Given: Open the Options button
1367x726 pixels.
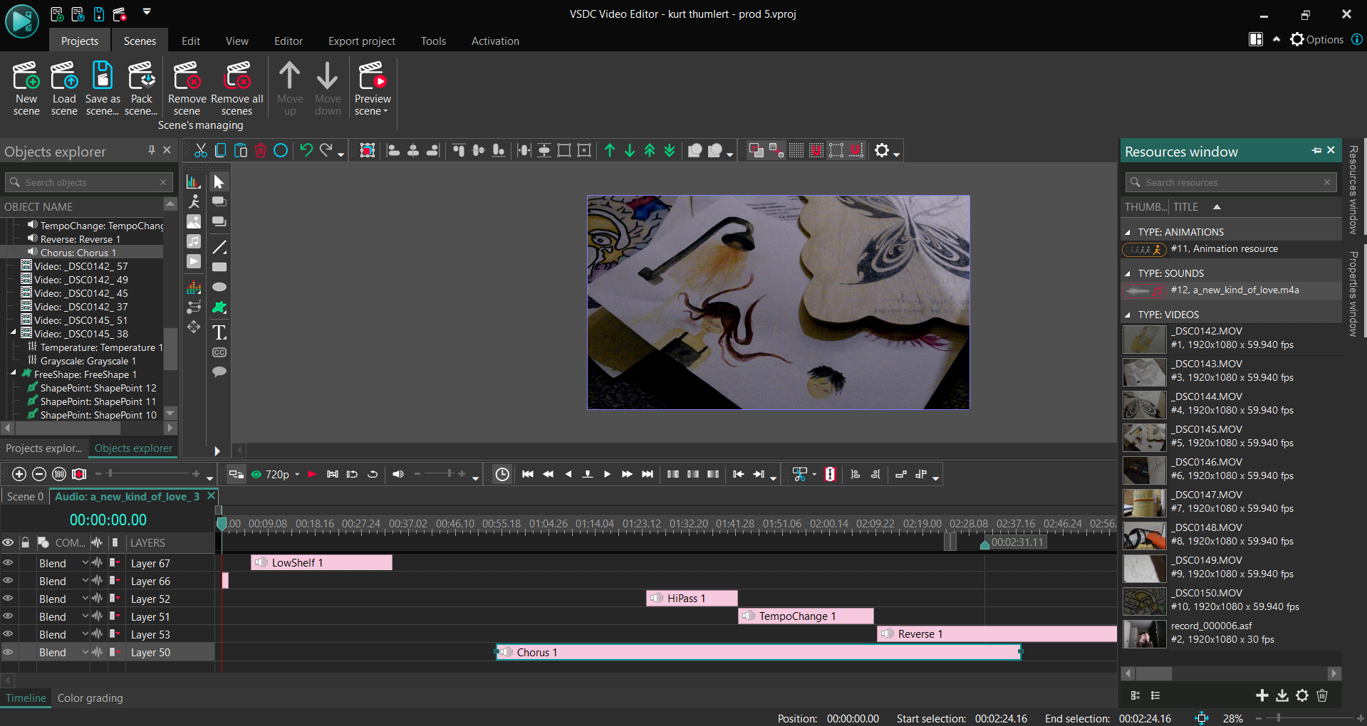Looking at the screenshot, I should pos(1317,39).
